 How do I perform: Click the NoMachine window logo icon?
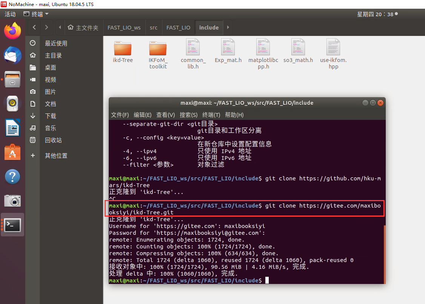tap(4, 4)
